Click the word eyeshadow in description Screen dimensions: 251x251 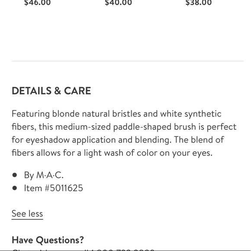pyautogui.click(x=48, y=140)
